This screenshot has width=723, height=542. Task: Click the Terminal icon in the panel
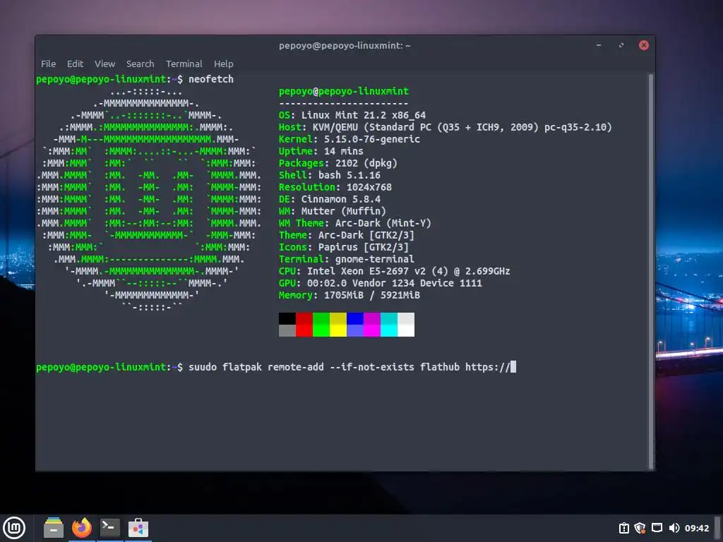click(x=110, y=528)
